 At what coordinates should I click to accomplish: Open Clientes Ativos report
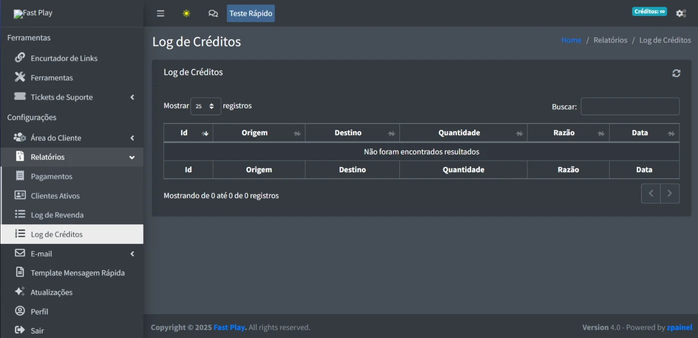click(x=55, y=196)
